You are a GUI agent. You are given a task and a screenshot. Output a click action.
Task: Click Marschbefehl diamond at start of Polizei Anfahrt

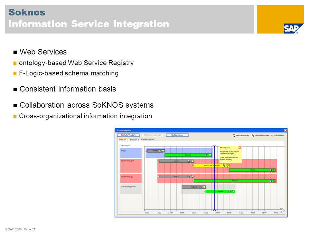pyautogui.click(x=147, y=151)
